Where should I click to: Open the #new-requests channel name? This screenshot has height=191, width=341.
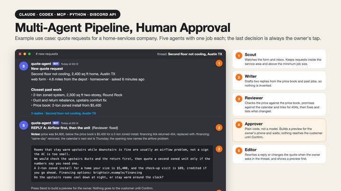pyautogui.click(x=47, y=54)
